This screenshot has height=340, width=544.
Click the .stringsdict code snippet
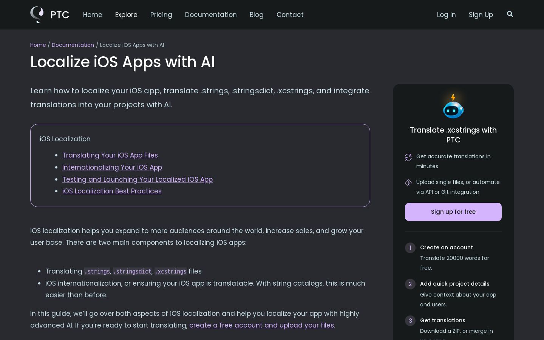(x=132, y=272)
